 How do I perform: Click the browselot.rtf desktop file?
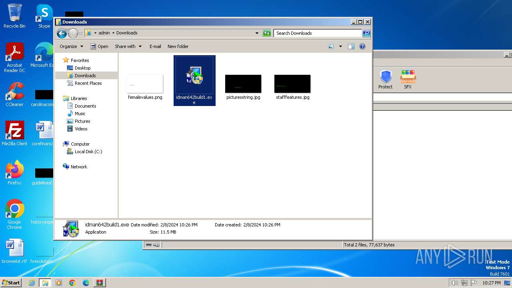(x=14, y=252)
